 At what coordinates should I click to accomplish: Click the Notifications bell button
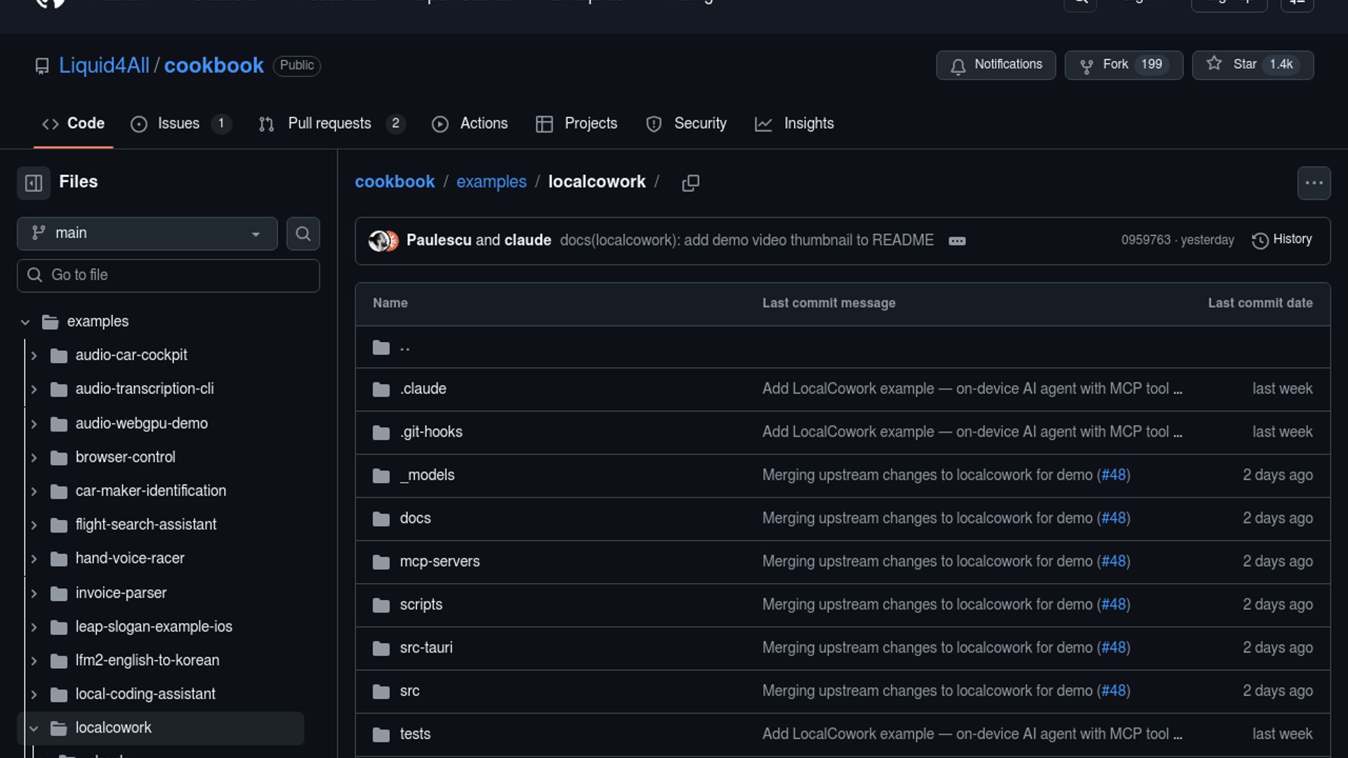996,65
